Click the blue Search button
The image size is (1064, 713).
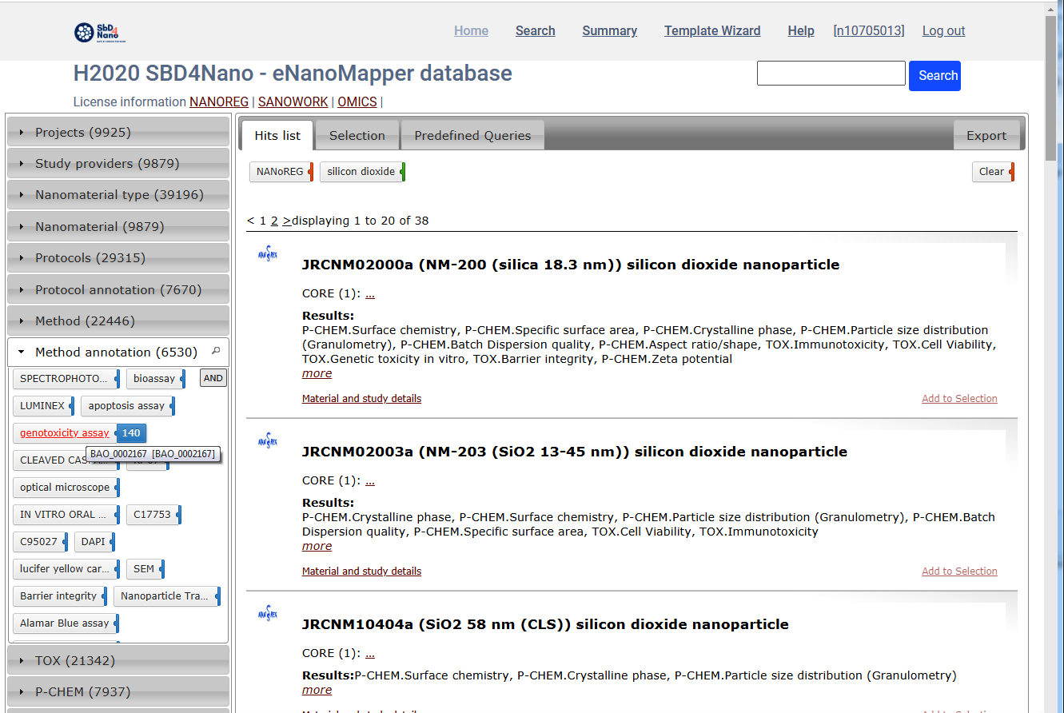click(x=934, y=76)
